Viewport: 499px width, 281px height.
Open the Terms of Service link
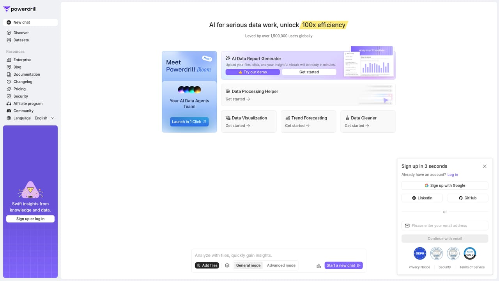click(x=472, y=267)
